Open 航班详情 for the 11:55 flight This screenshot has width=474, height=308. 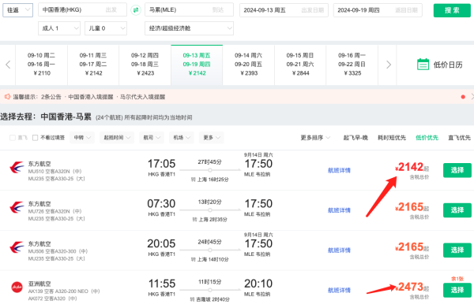(339, 290)
